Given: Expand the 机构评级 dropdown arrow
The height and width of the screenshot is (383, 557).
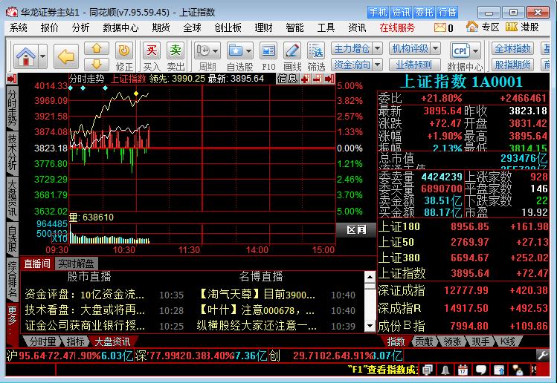Looking at the screenshot, I should tap(436, 48).
